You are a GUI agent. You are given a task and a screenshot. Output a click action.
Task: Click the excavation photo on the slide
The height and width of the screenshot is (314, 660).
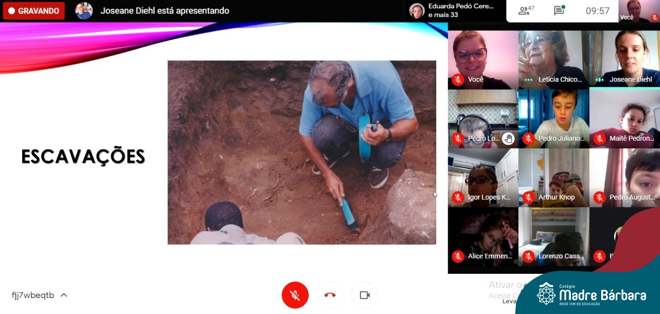[302, 152]
